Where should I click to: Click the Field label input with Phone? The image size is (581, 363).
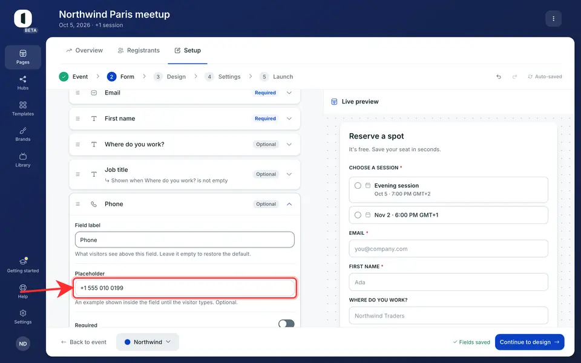[185, 240]
